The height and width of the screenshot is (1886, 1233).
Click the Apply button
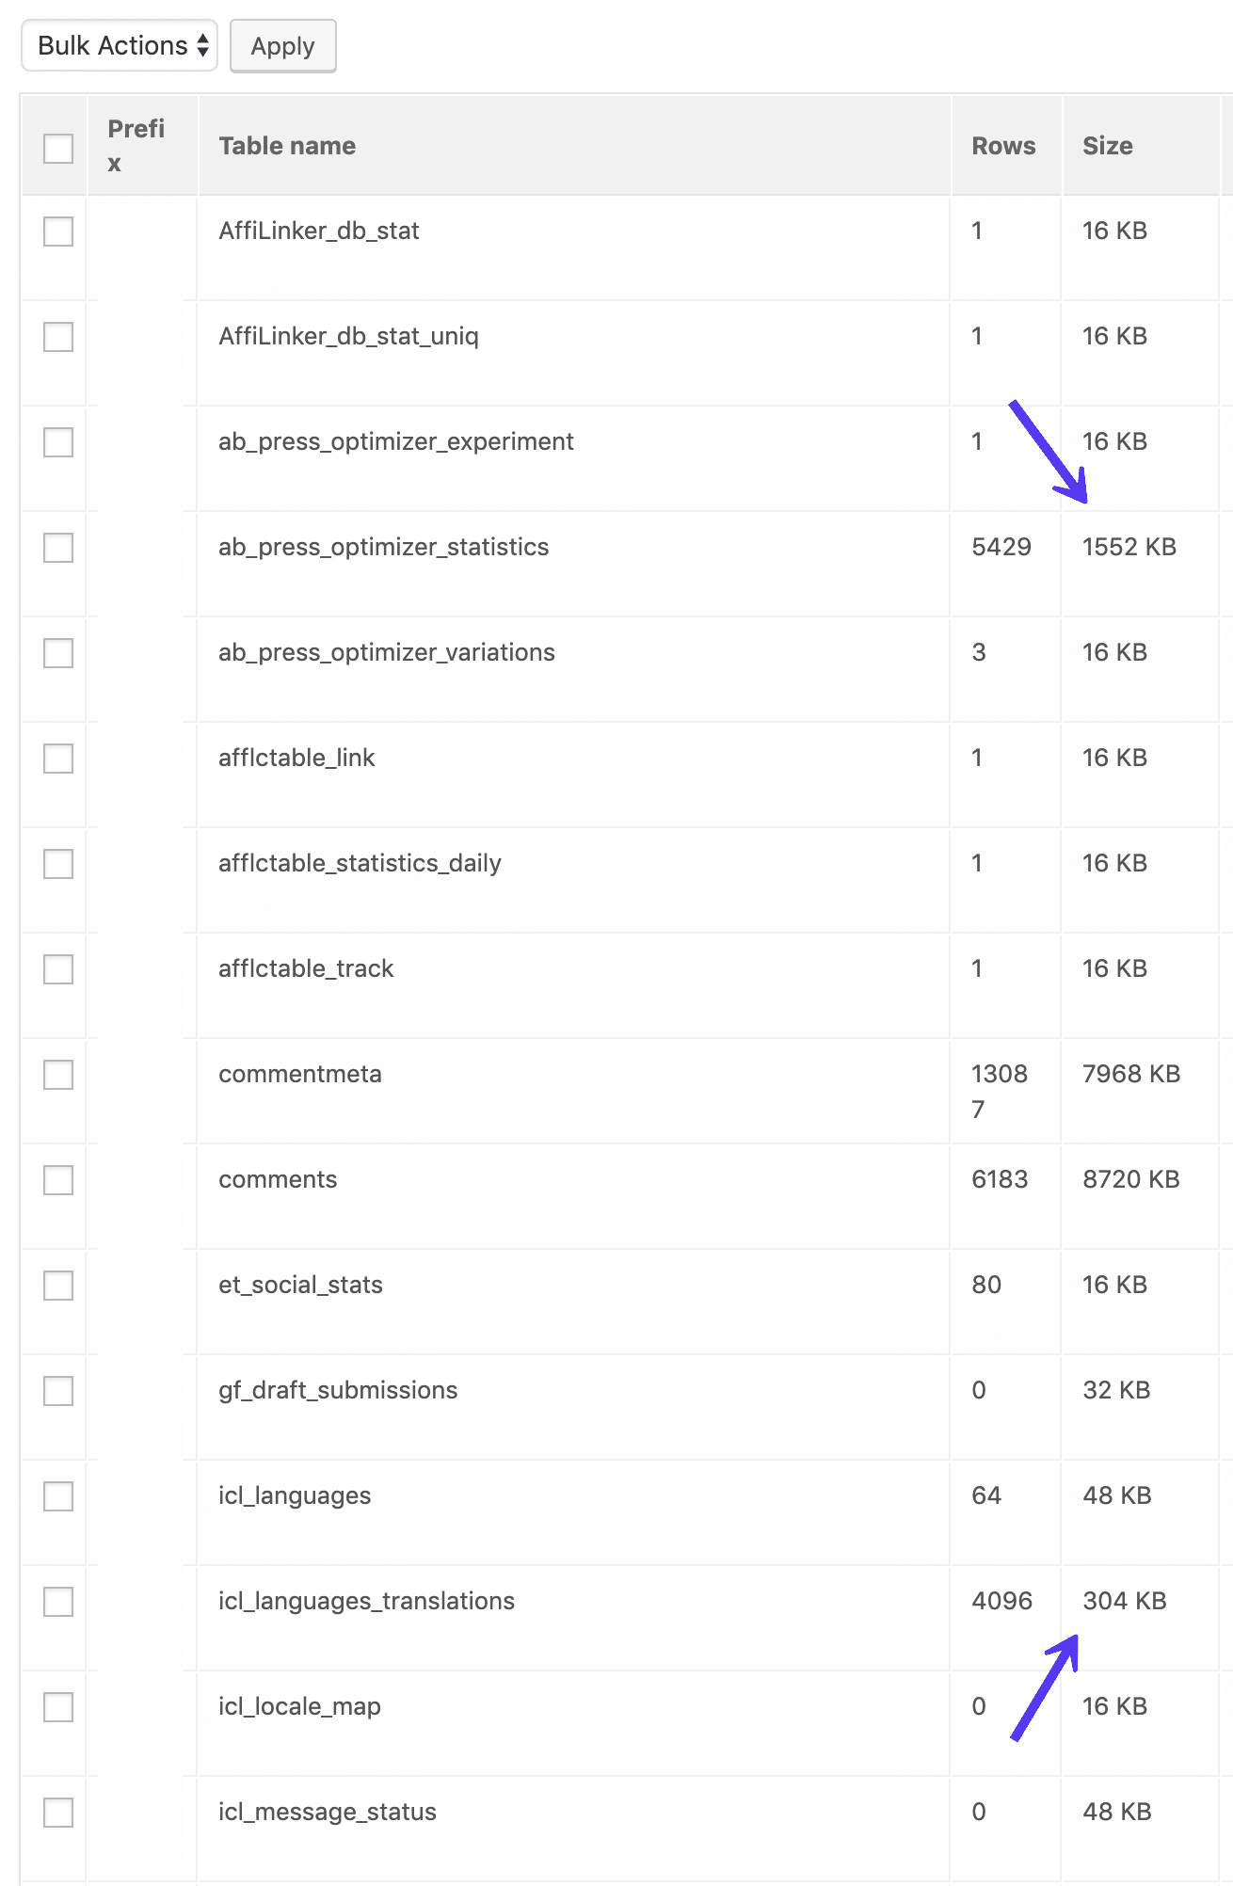click(x=282, y=45)
